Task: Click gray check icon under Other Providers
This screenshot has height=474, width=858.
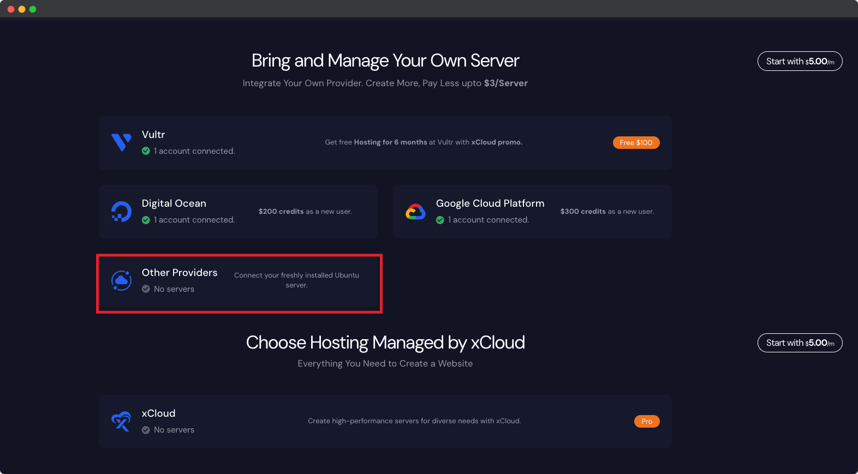Action: (x=146, y=289)
